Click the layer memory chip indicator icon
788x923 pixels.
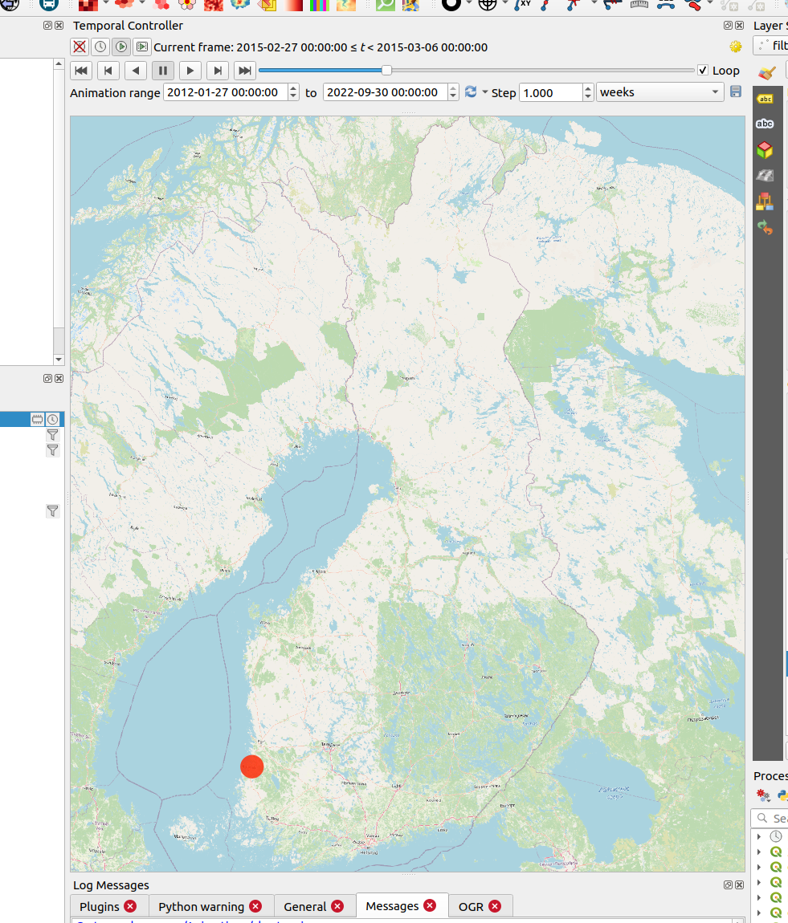pos(37,419)
